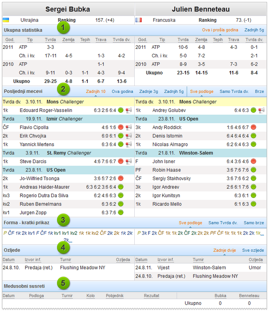This screenshot has width=269, height=313.
Task: Click the France flag icon
Action: pyautogui.click(x=138, y=20)
